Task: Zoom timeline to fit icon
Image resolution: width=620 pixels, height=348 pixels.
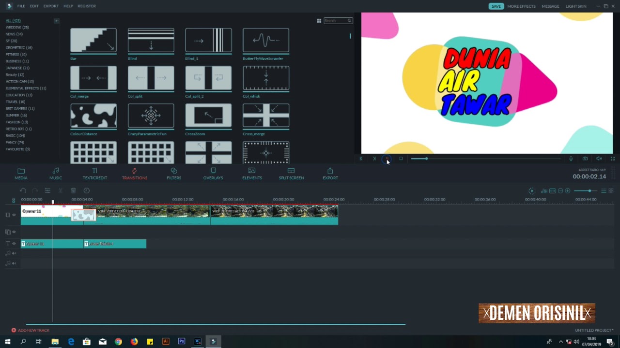Action: click(552, 191)
